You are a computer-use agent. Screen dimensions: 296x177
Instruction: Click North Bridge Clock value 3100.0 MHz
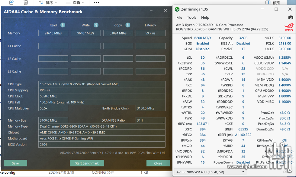pos(150,108)
